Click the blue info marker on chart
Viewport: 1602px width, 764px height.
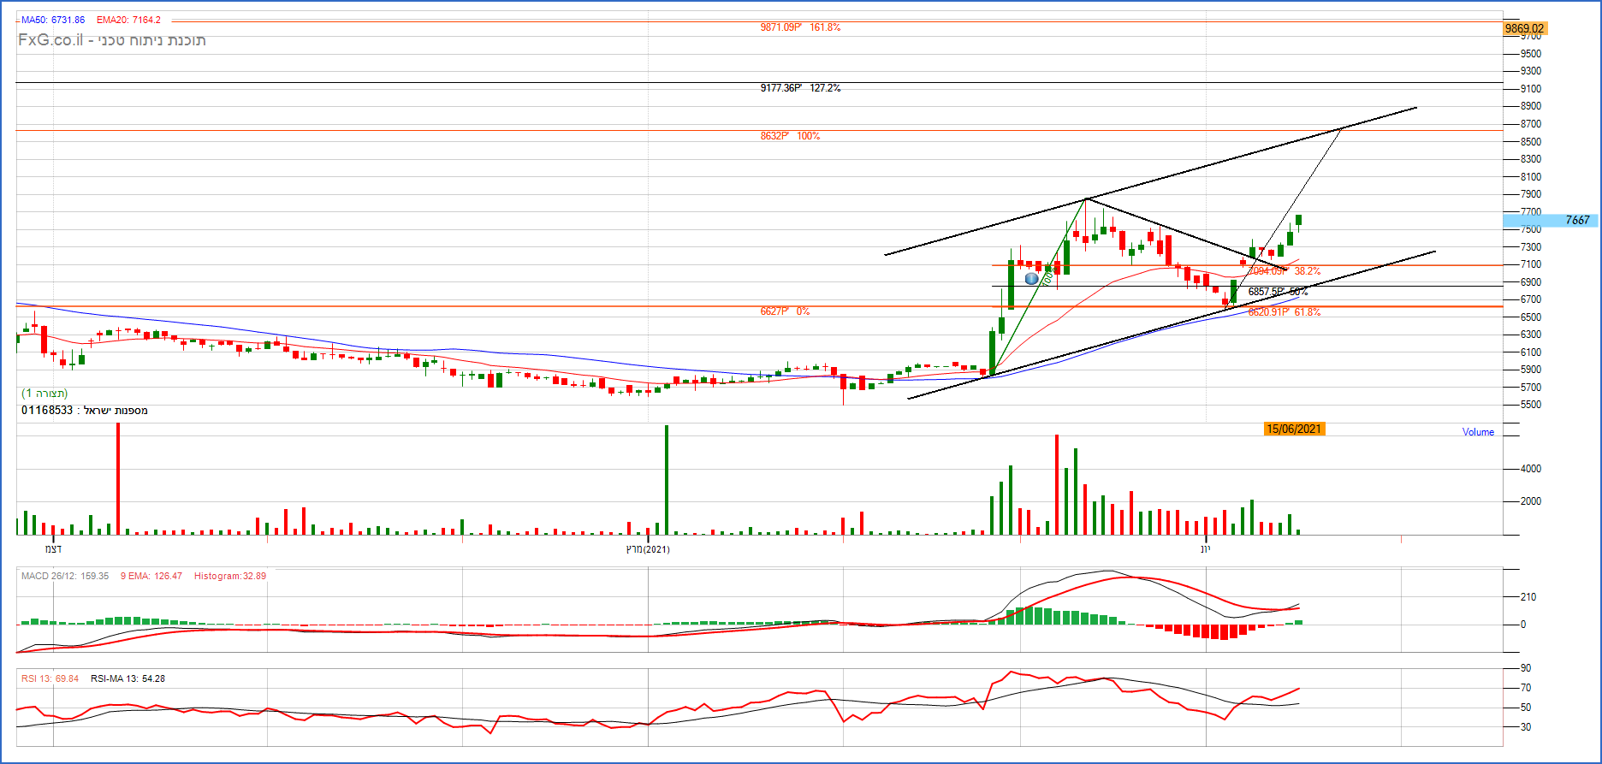coord(1031,278)
